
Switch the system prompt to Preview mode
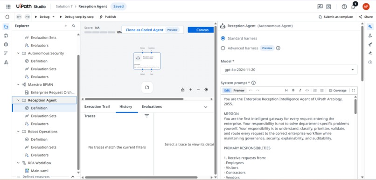pos(239,90)
